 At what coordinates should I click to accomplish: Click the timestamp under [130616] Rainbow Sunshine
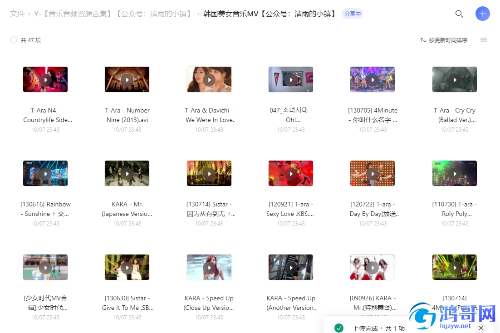tap(45, 224)
